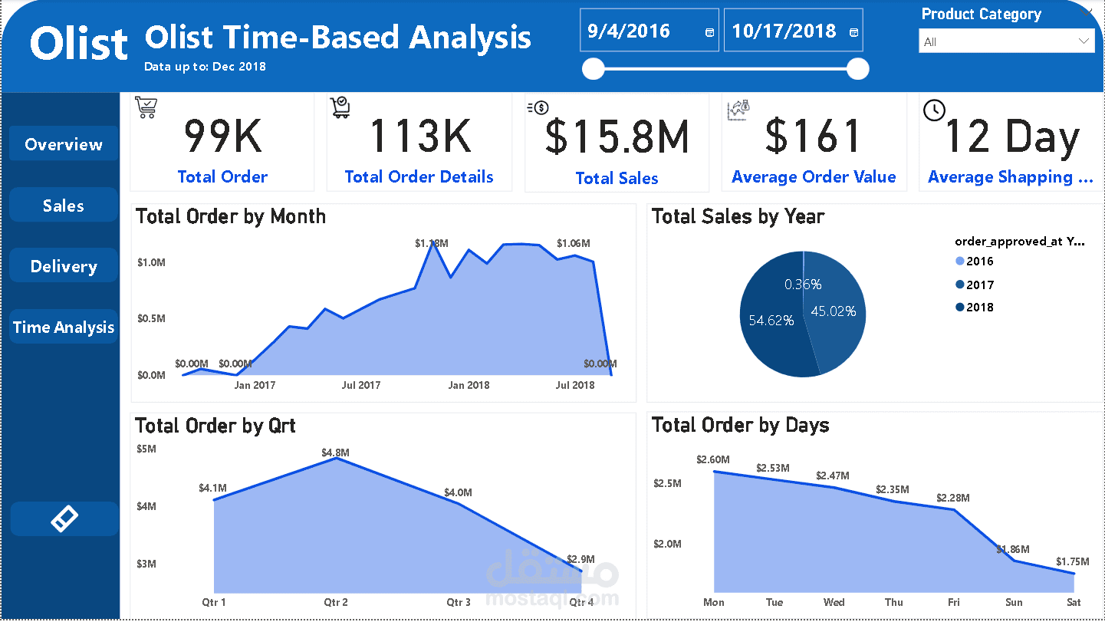Screen dimensions: 1105x622
Task: Navigate to the Delivery page
Action: point(64,266)
